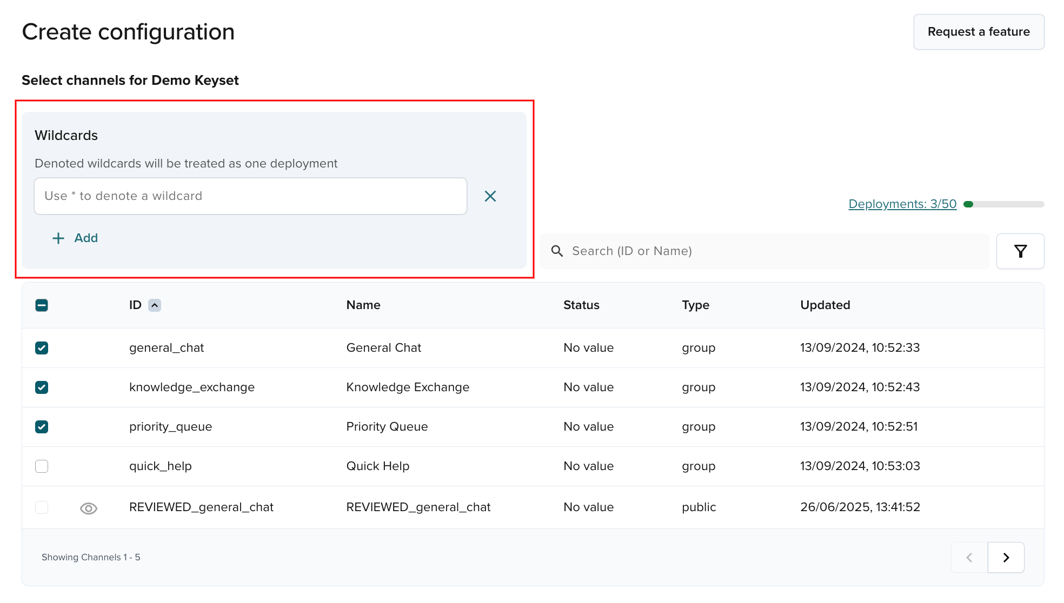
Task: Click the Updated column header
Action: (825, 305)
